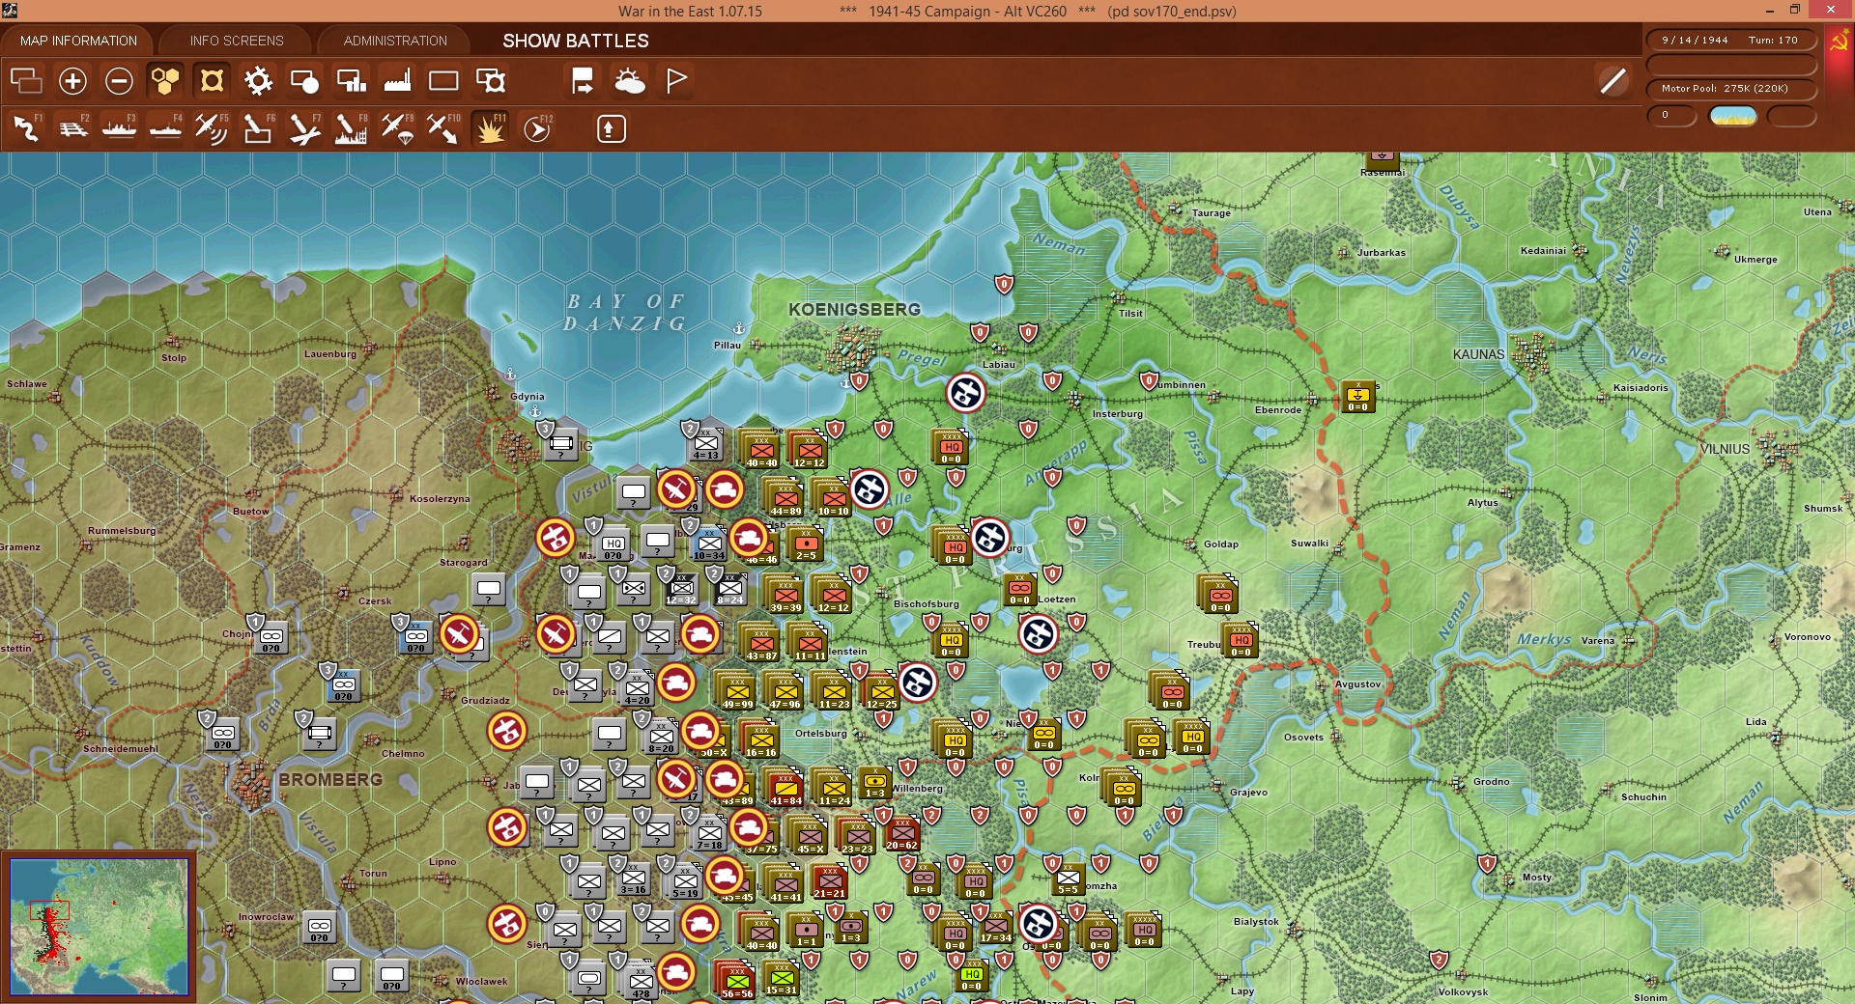This screenshot has width=1855, height=1004.
Task: Select the unit counter labeled 49=99
Action: pos(737,691)
